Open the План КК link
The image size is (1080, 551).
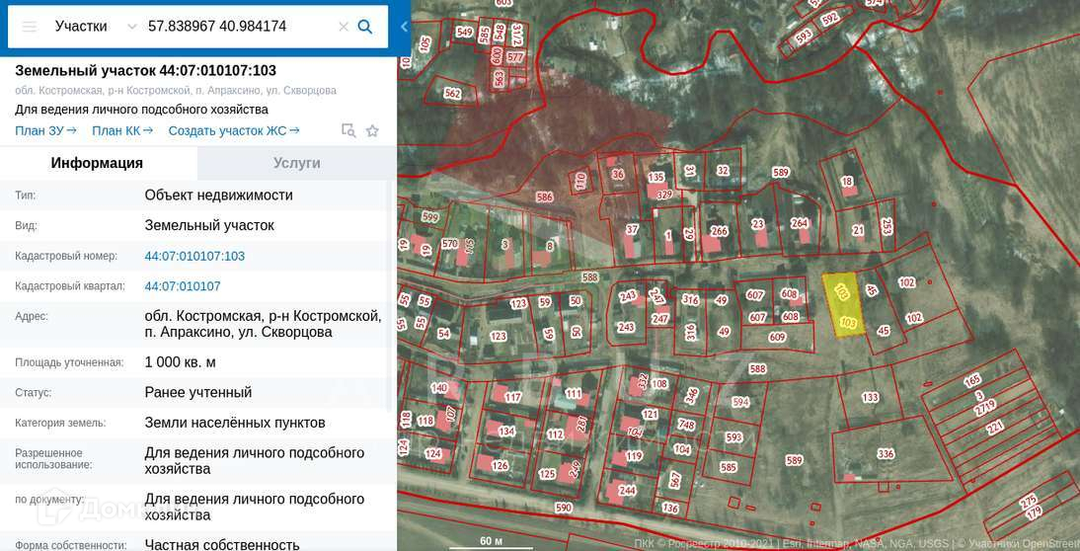pos(122,131)
